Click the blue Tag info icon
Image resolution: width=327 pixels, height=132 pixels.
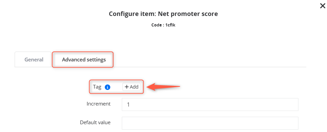108,87
